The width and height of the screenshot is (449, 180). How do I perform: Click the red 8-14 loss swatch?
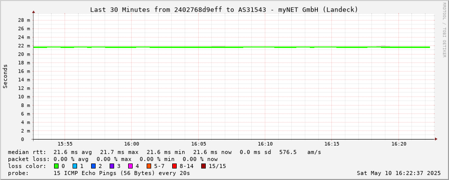[x=174, y=166]
